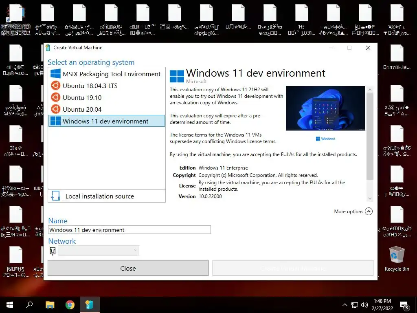This screenshot has width=417, height=313.
Task: Collapse the More options chevron
Action: coord(369,212)
